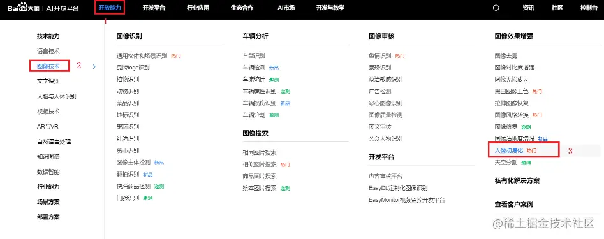Image resolution: width=604 pixels, height=239 pixels.
Task: Open 图文审核 link
Action: [x=379, y=127]
